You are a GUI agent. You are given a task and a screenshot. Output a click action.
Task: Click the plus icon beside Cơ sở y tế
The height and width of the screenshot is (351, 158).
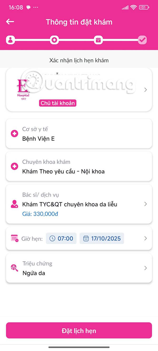point(14,133)
